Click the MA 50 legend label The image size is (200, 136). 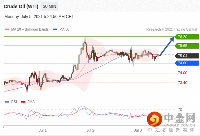point(64,30)
